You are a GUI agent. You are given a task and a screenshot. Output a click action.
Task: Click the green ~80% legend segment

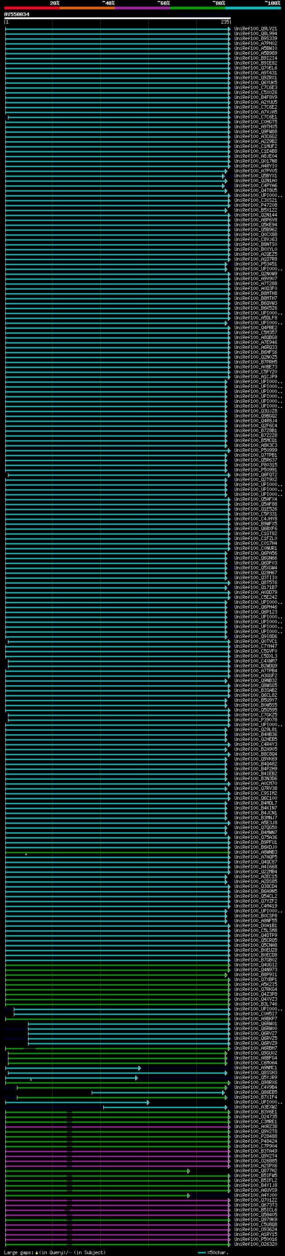tap(198, 8)
